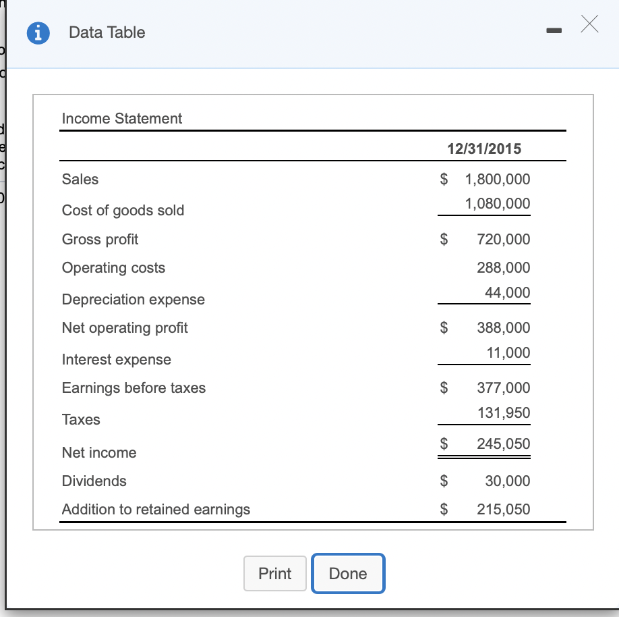
Task: Click the Depreciation value 44,000
Action: 507,292
